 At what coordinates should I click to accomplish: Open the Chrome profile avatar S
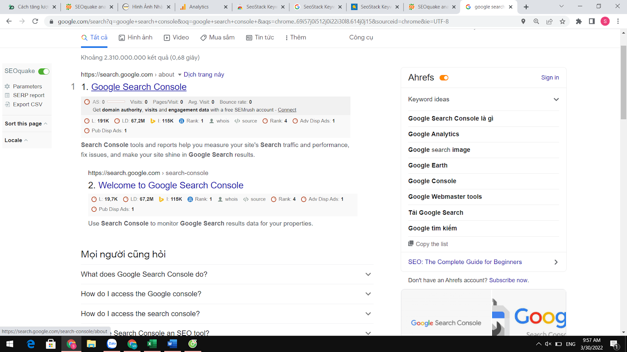tap(605, 22)
